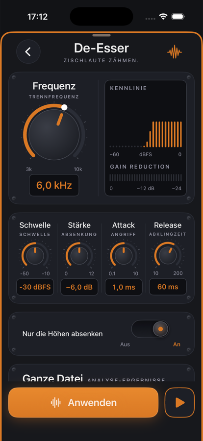Open the 6,0 kHz value field

point(54,185)
